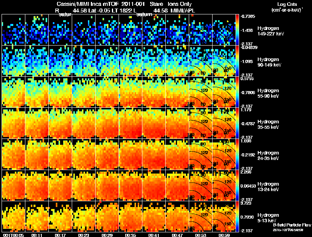
Task: Click the '-0.4787' color scale value
Action: pos(248,124)
